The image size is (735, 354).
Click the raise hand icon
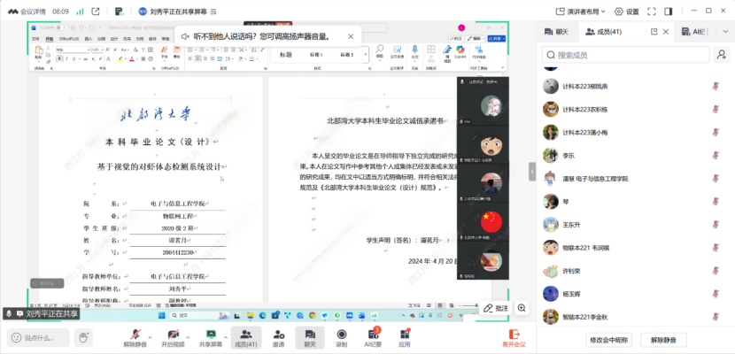(83, 337)
